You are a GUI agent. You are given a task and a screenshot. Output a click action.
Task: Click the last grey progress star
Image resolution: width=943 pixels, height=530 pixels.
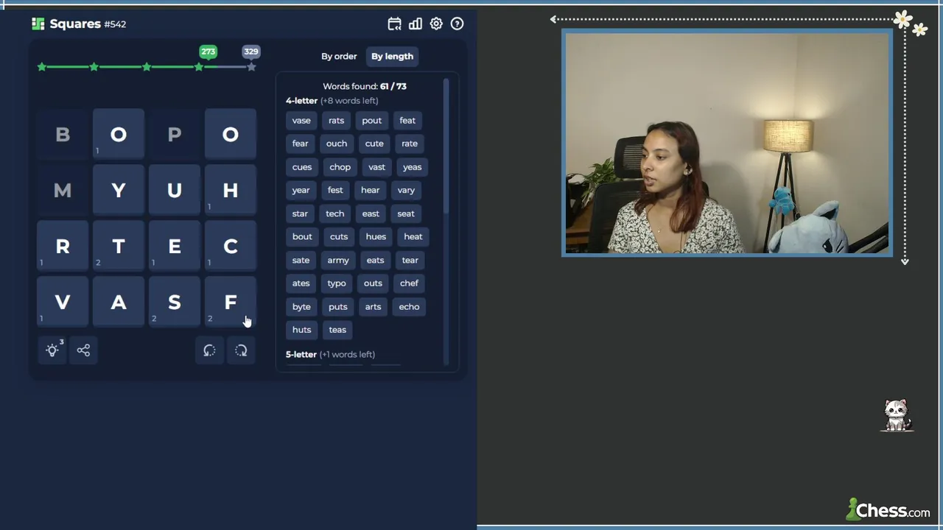tap(251, 67)
